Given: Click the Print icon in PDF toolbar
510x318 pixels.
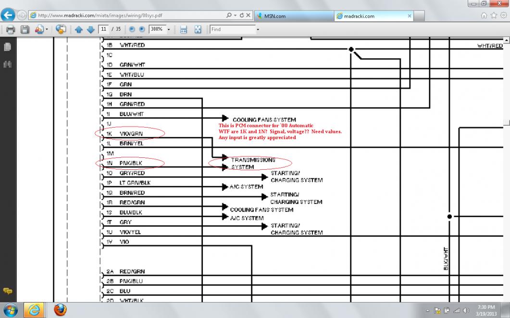Looking at the screenshot, I should [11, 29].
